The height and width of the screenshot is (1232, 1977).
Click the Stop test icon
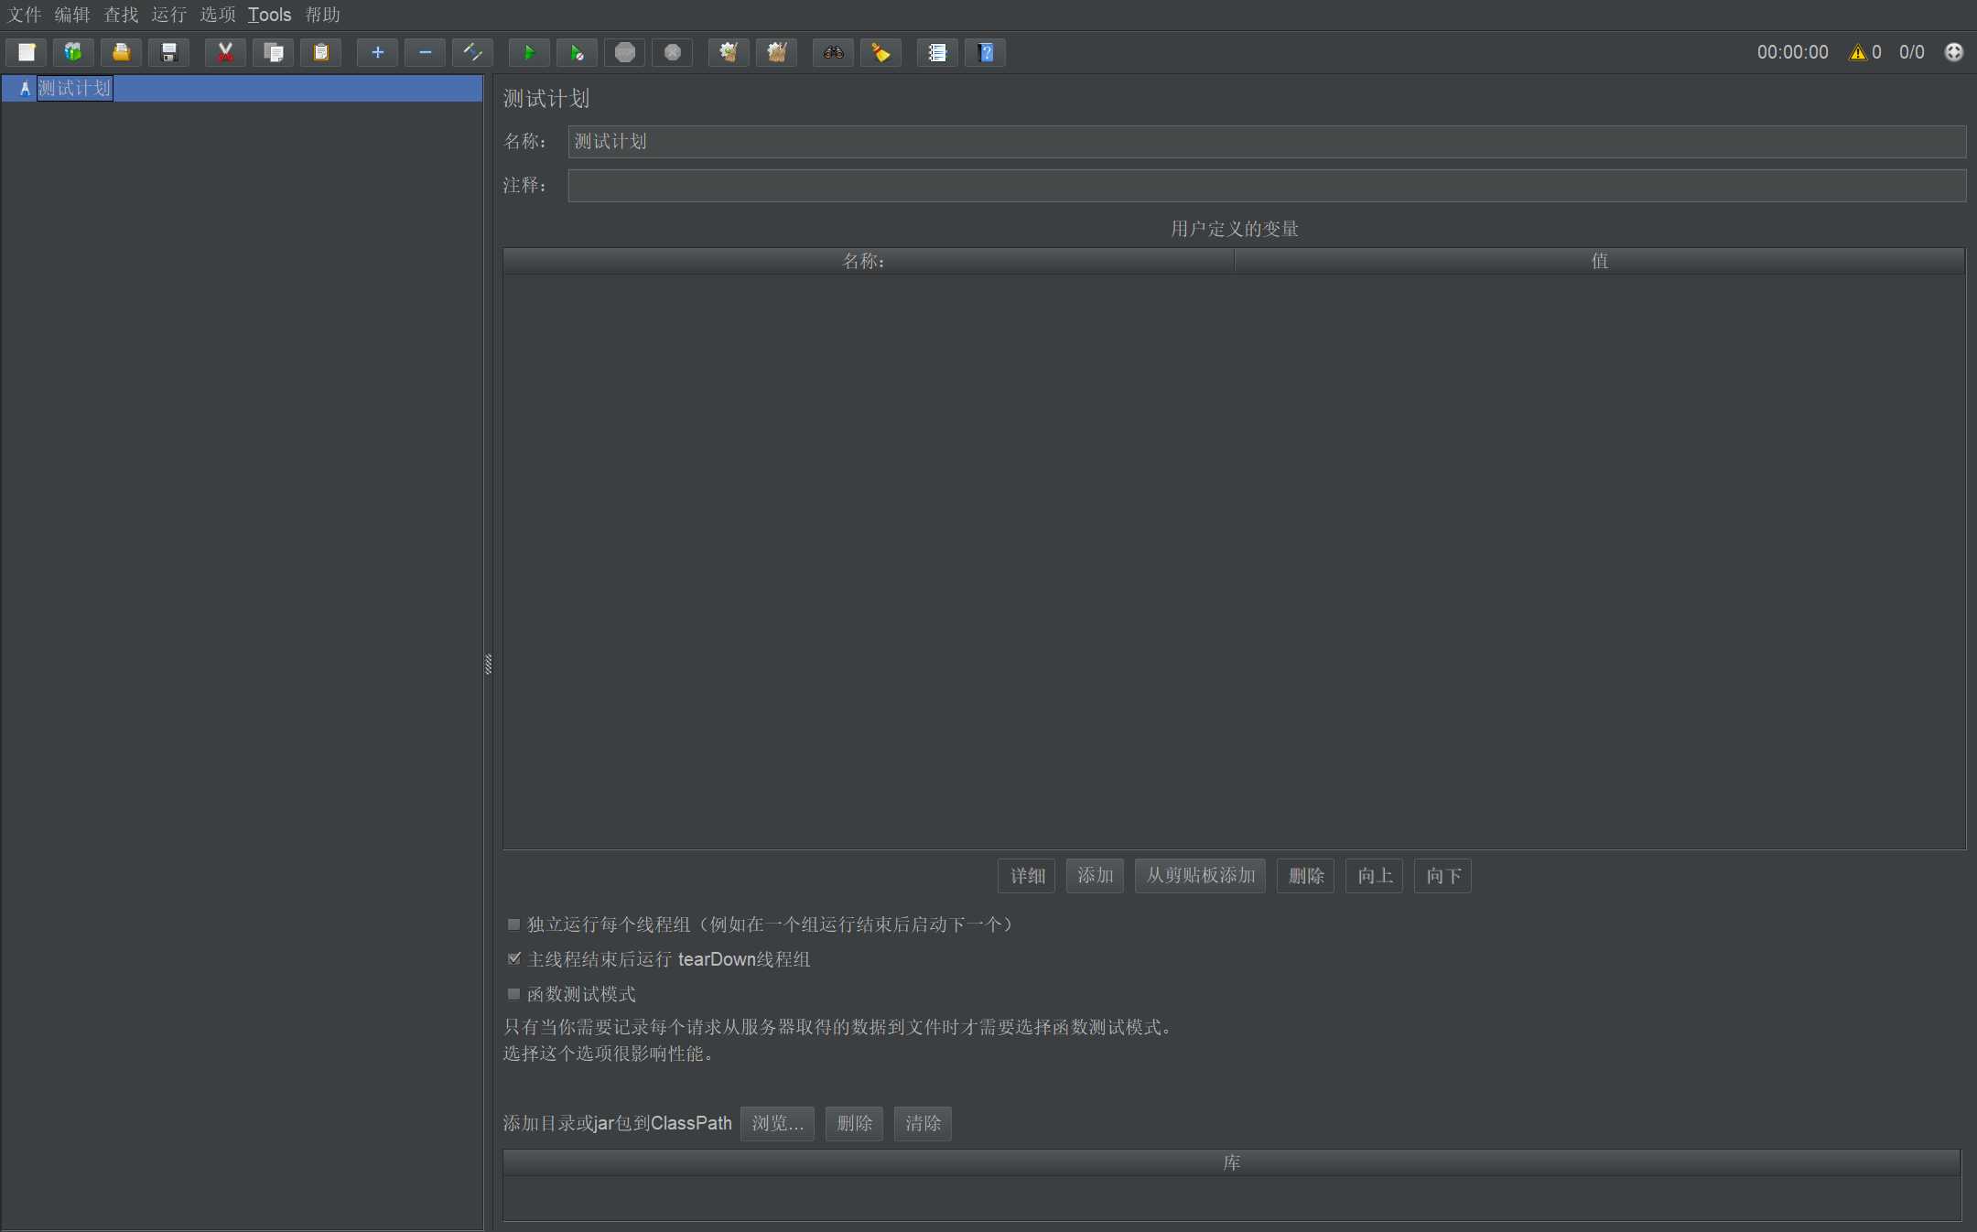pyautogui.click(x=624, y=52)
